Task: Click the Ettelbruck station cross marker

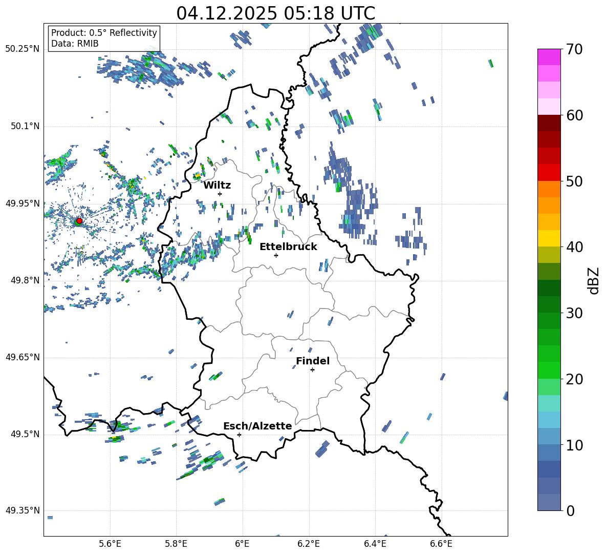Action: [276, 255]
